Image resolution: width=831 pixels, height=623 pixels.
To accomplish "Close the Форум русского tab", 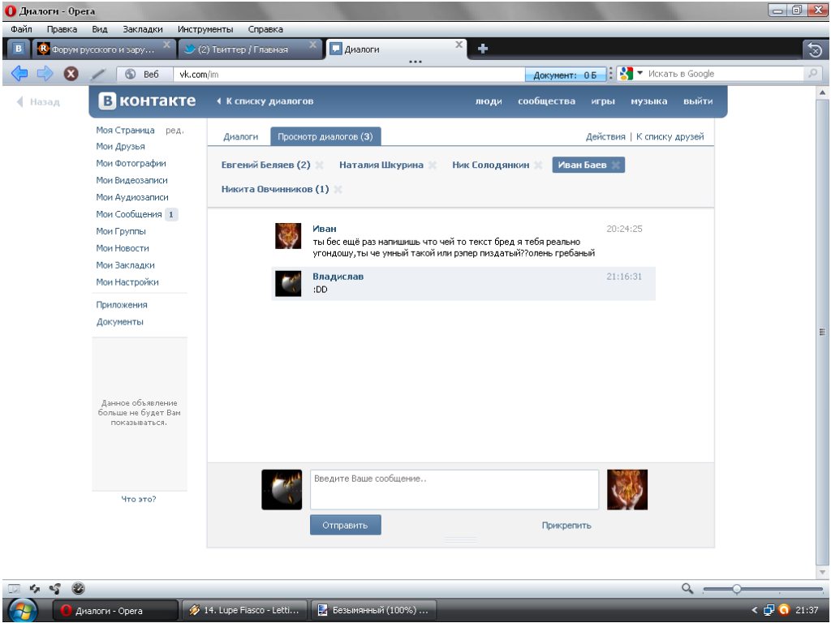I will [166, 45].
